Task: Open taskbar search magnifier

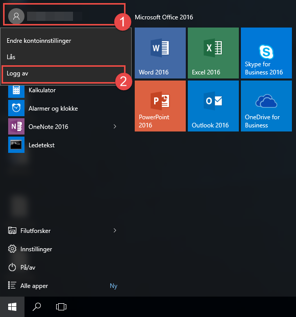Action: click(x=37, y=307)
